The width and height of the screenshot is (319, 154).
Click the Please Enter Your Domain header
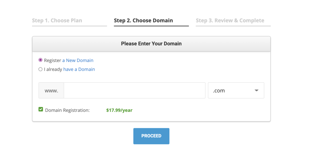click(151, 44)
